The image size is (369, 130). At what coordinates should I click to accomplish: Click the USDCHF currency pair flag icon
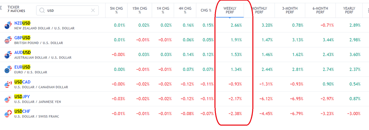click(8, 113)
